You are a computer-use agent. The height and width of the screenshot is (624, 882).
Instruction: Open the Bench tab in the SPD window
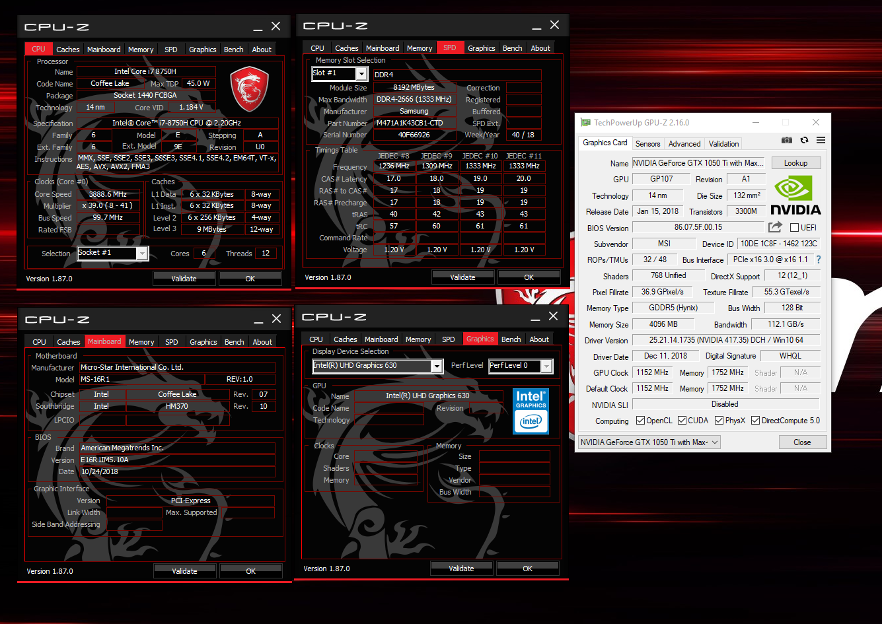point(512,48)
